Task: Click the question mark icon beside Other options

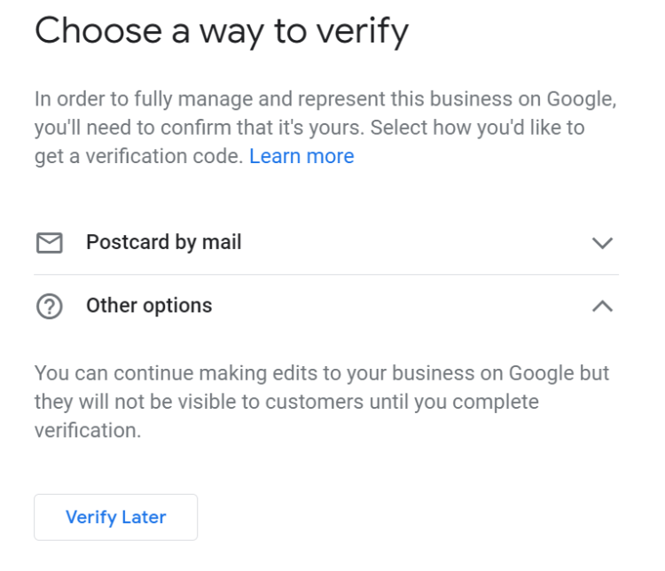Action: point(49,307)
